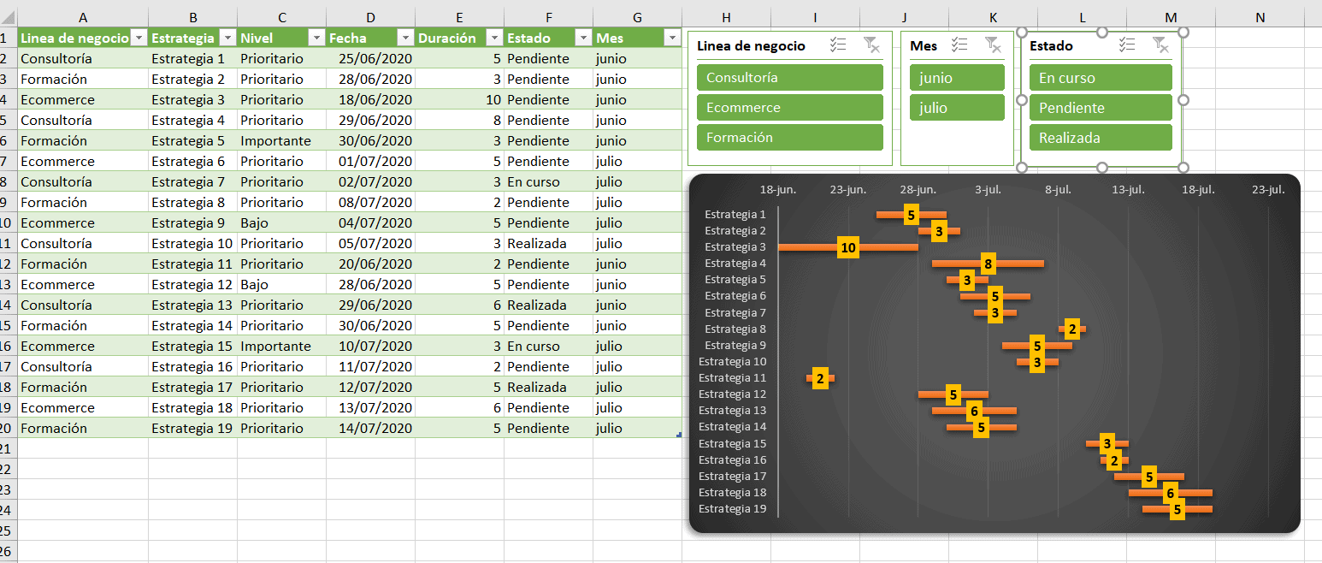Click Estrategia 19 label on chart axis
1322x563 pixels.
pos(732,509)
